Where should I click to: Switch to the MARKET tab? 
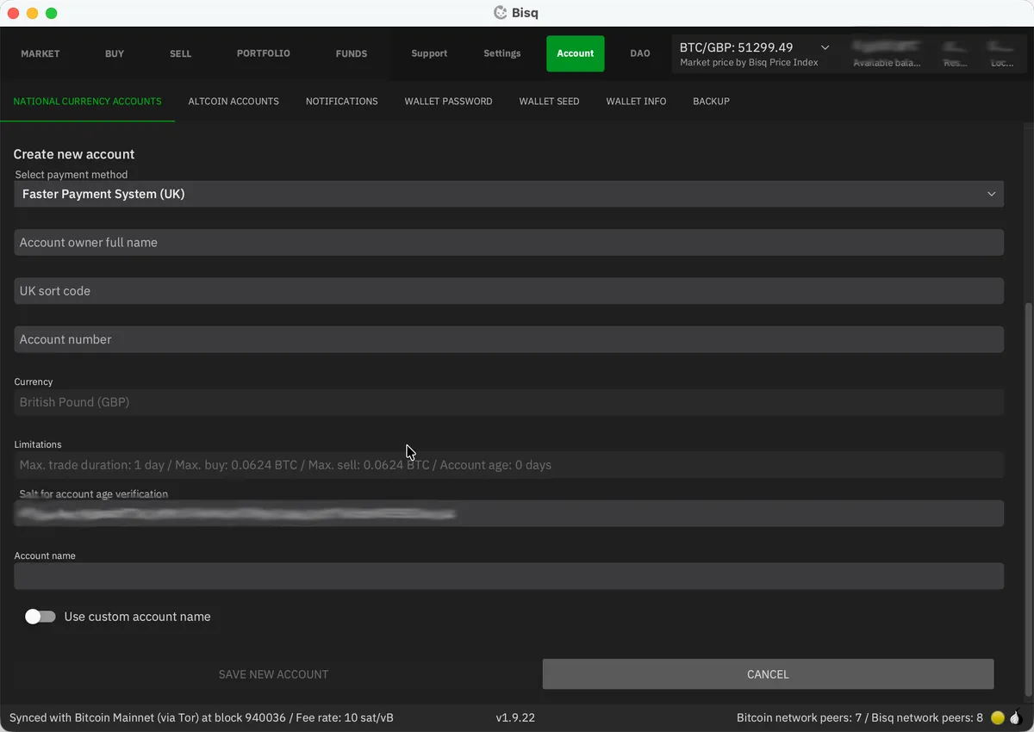40,53
